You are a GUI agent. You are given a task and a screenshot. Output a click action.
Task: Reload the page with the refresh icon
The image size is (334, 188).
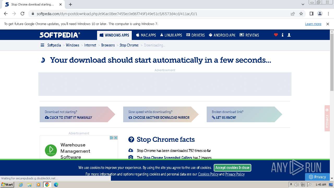[x=22, y=14]
